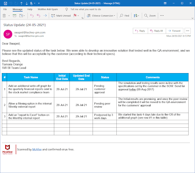Viewport: 195px width, 173px height.
Task: Click 'Updated End Date' column header
Action: click(81, 77)
